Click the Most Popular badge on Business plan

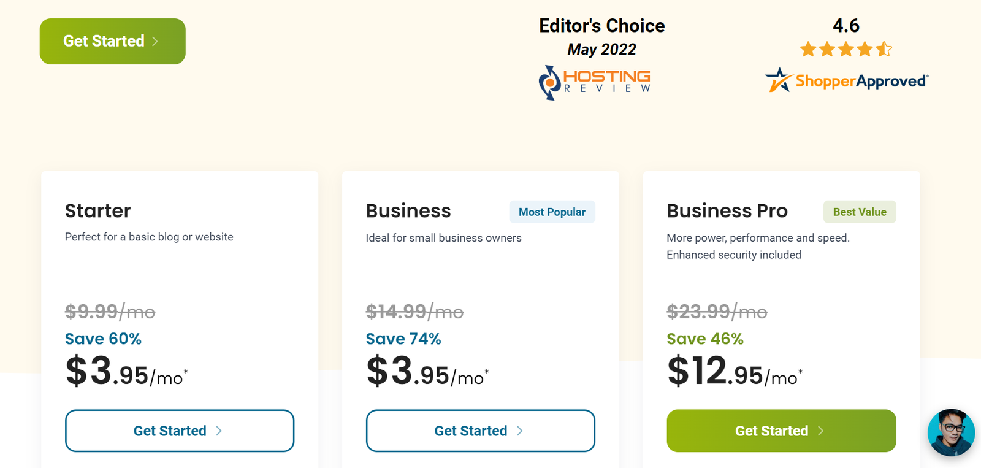[x=551, y=212]
